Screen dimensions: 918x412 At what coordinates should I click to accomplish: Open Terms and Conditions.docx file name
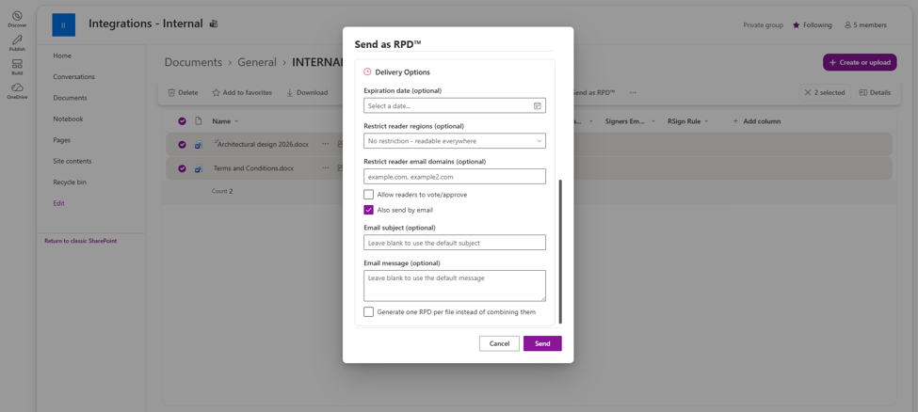tap(253, 168)
